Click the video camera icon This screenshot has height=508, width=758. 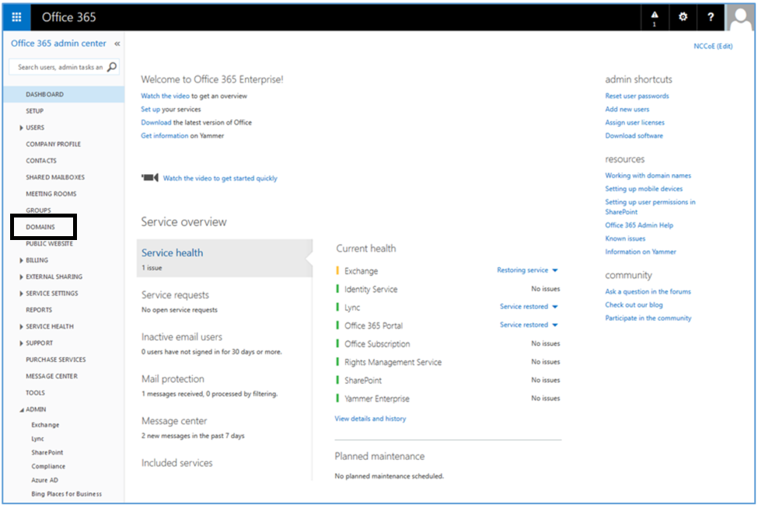tap(150, 178)
